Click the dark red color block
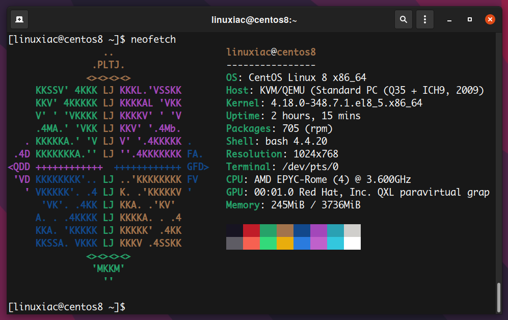This screenshot has height=320, width=508. coord(251,231)
